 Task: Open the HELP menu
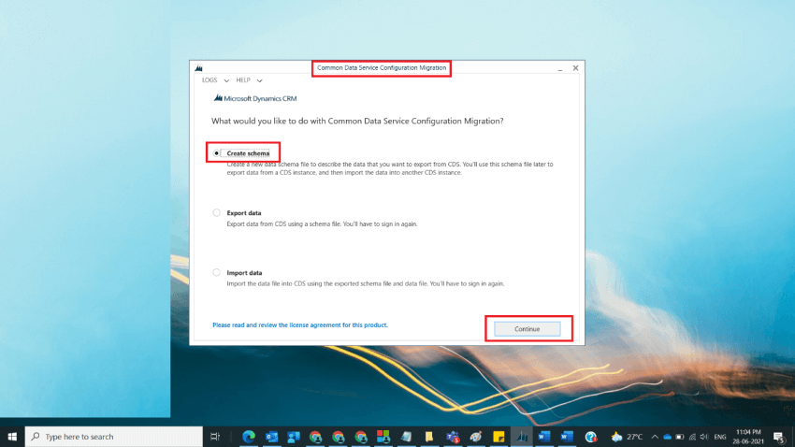click(243, 80)
